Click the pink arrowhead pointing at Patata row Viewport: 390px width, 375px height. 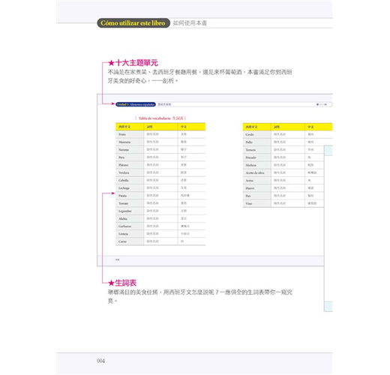pos(113,193)
